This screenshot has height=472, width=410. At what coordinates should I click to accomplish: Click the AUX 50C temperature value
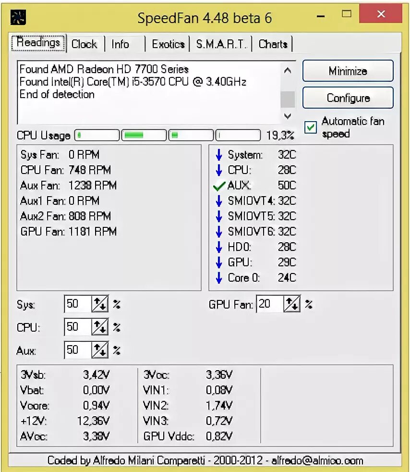click(287, 186)
